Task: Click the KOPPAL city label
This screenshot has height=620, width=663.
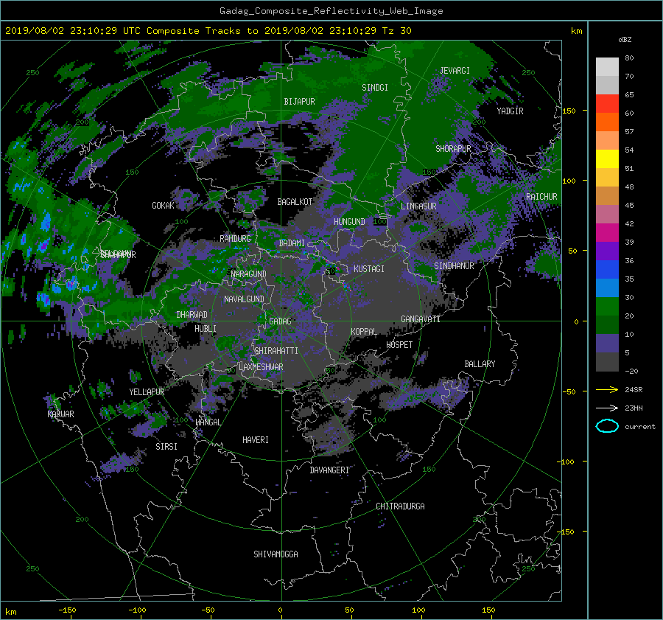Action: click(x=364, y=332)
